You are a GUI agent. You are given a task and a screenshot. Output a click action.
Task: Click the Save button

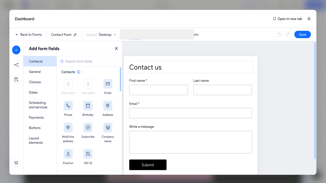coord(303,35)
